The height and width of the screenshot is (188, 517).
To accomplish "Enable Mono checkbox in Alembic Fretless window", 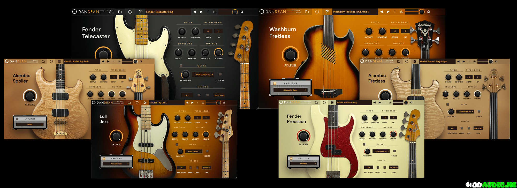I will pos(462,128).
